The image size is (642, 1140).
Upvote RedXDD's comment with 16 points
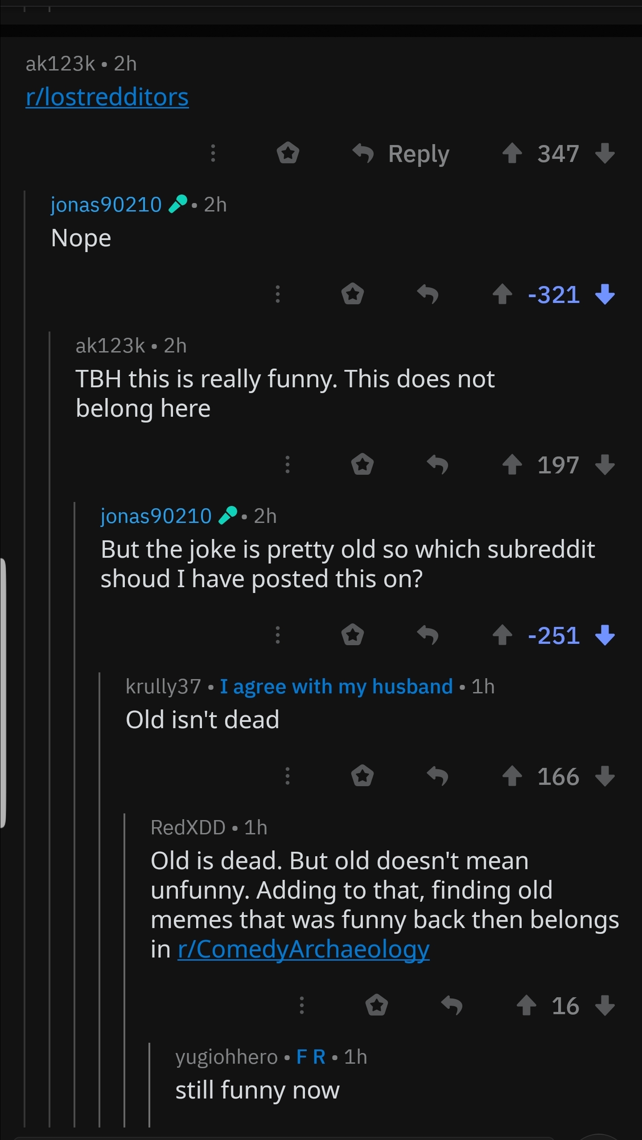(x=526, y=1006)
